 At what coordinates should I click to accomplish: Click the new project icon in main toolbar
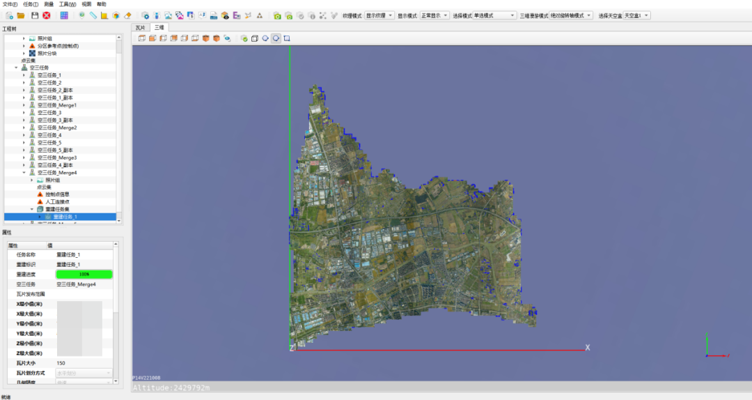tap(10, 16)
